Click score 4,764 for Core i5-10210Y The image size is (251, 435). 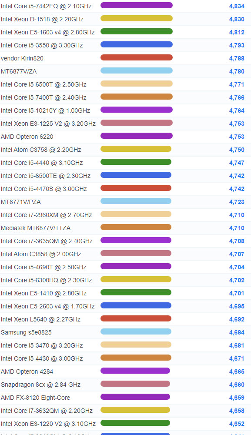coord(237,110)
